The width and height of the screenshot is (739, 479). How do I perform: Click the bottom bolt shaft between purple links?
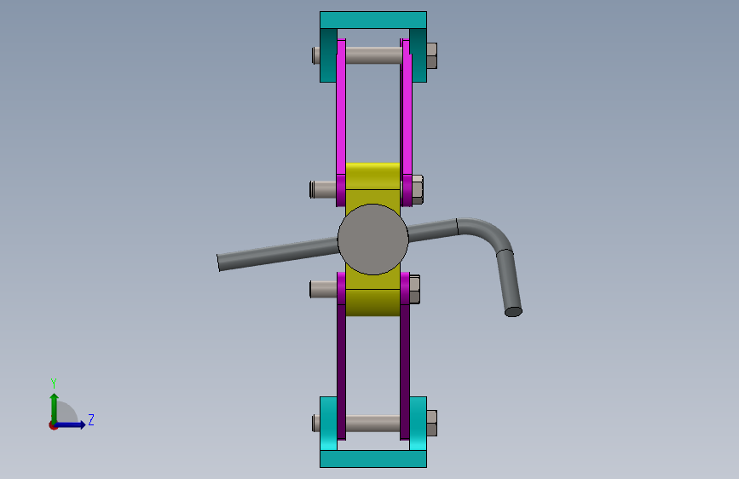pyautogui.click(x=372, y=424)
